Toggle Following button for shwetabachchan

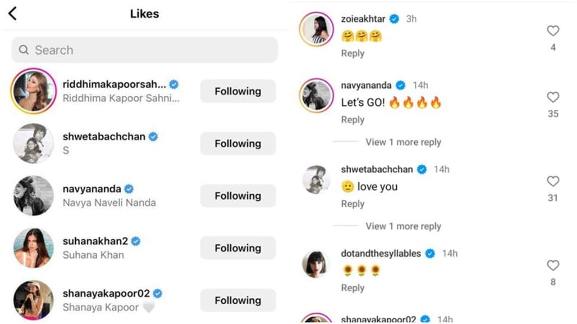coord(238,144)
